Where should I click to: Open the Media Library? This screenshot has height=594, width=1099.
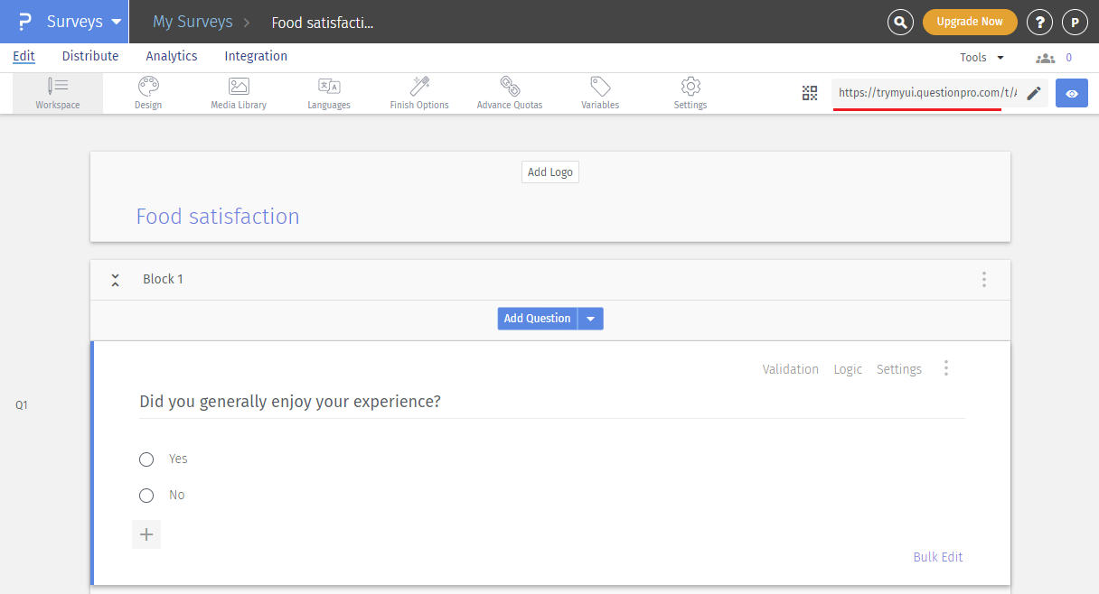(239, 93)
